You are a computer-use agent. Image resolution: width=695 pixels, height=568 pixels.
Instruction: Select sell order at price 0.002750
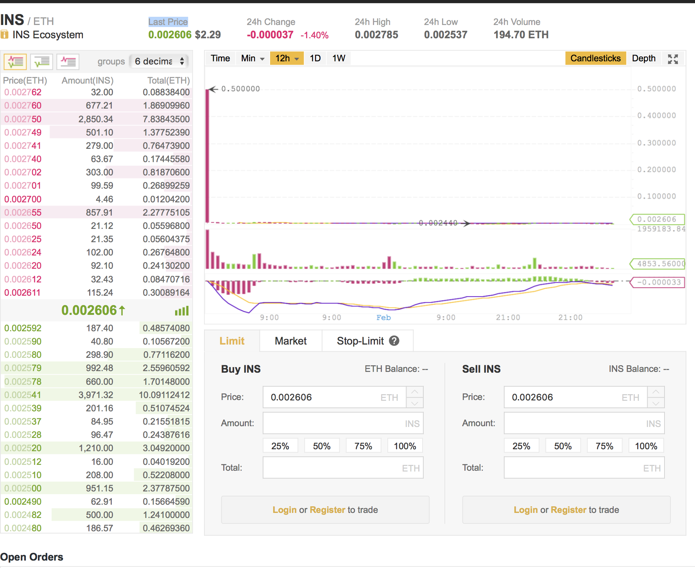click(97, 119)
